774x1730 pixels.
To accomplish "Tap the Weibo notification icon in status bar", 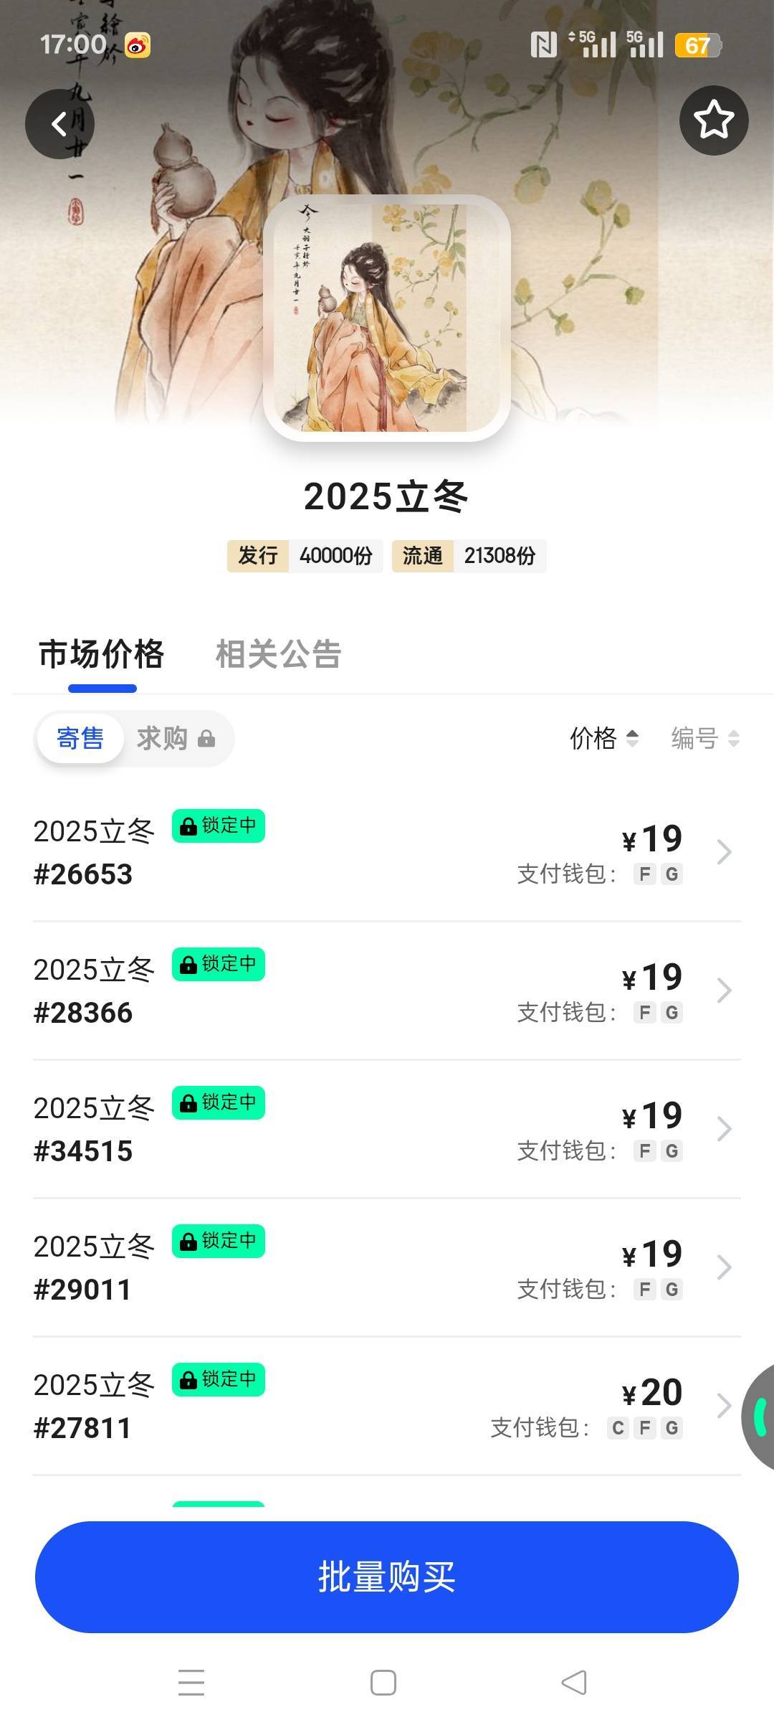I will pyautogui.click(x=137, y=47).
